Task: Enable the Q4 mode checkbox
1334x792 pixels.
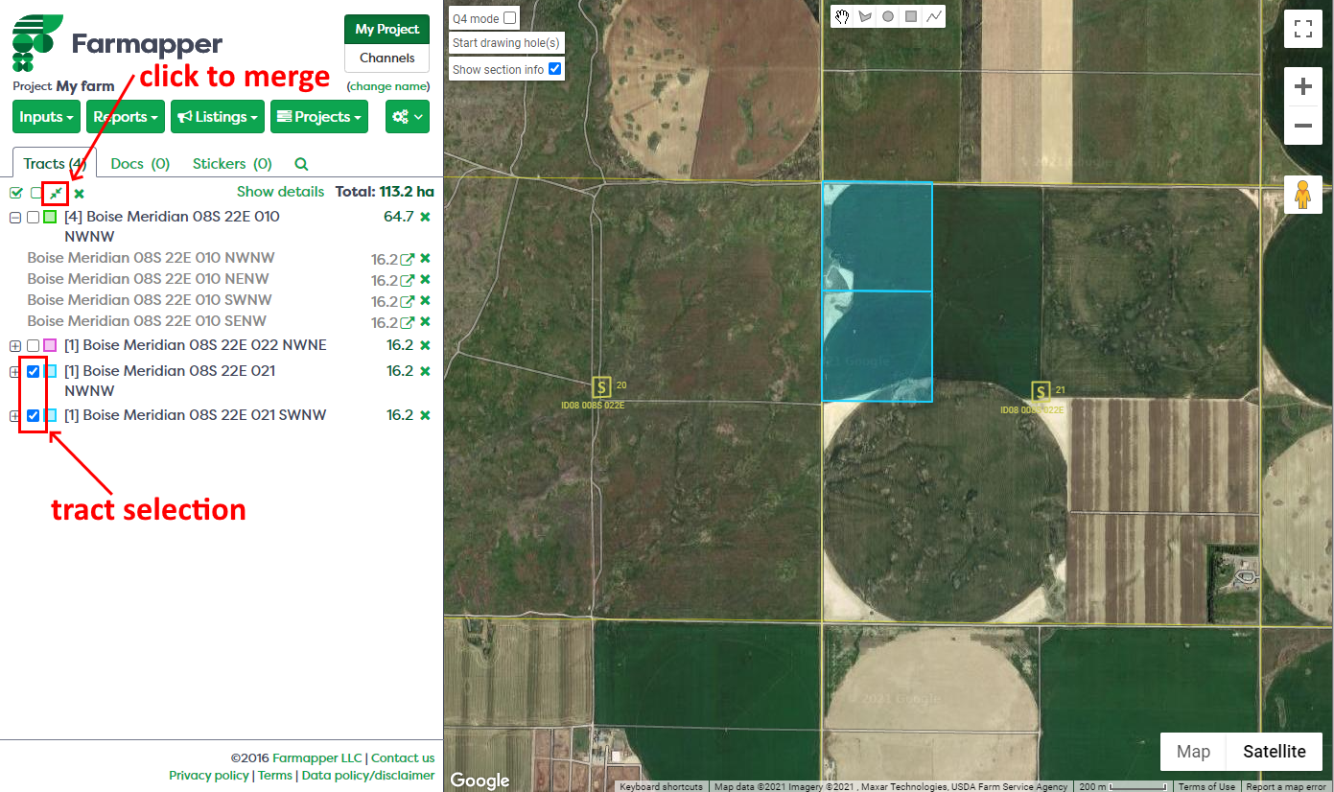Action: tap(510, 18)
